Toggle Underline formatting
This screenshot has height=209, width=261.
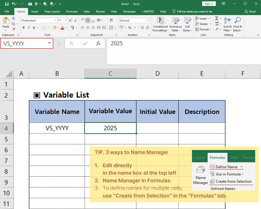[x=34, y=28]
